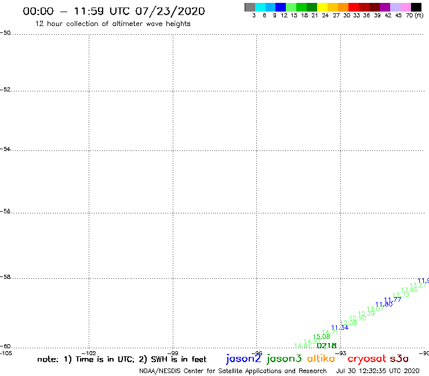This screenshot has width=429, height=376.
Task: Click the pure blue legend color block
Action: (281, 7)
